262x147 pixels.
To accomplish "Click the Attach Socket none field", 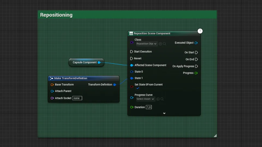I will 77,98.
